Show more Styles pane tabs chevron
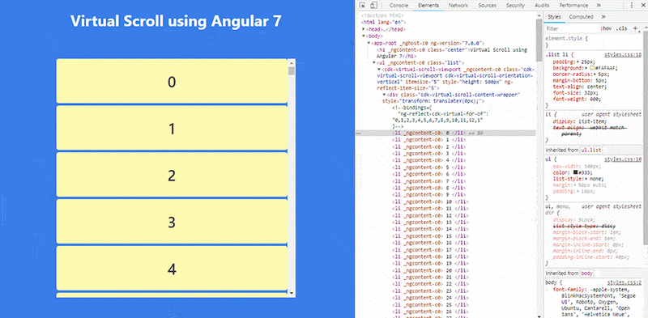Viewport: 648px width, 318px height. (603, 17)
